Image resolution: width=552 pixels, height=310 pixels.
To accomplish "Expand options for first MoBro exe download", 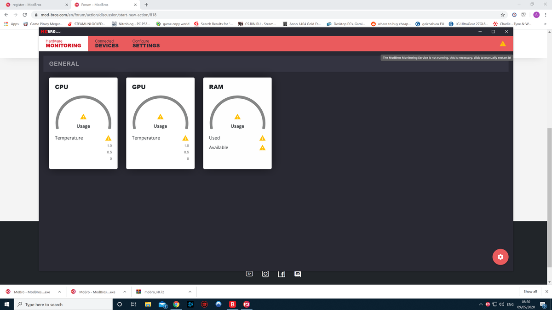I will click(60, 292).
